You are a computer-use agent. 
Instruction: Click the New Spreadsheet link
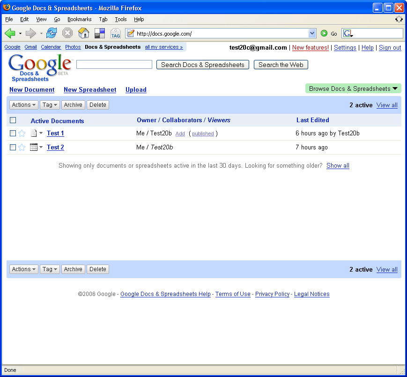click(90, 89)
